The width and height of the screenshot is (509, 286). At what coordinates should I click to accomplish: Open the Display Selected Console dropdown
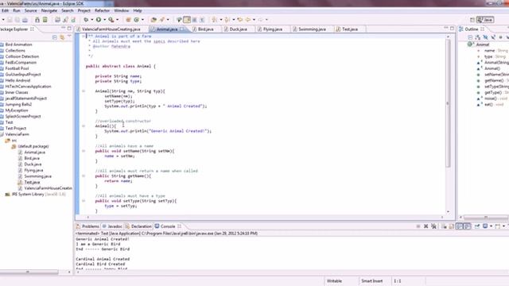(x=491, y=226)
